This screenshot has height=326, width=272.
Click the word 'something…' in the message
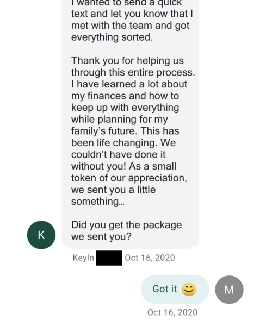tap(98, 202)
